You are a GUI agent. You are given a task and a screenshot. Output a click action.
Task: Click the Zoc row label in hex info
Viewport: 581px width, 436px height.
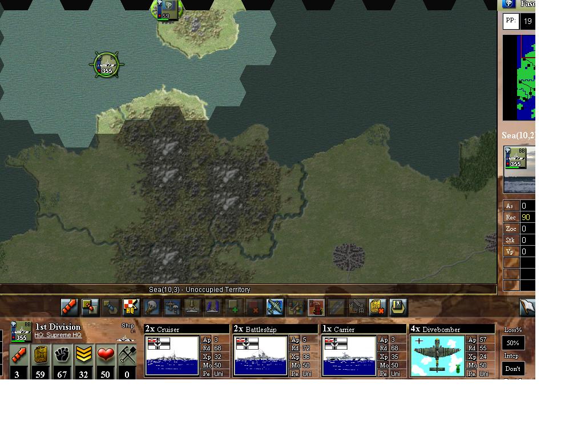[x=511, y=229]
